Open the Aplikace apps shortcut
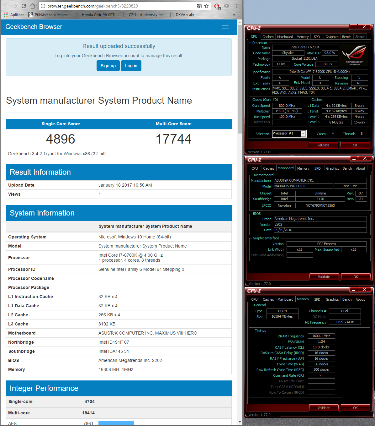 tap(14, 15)
